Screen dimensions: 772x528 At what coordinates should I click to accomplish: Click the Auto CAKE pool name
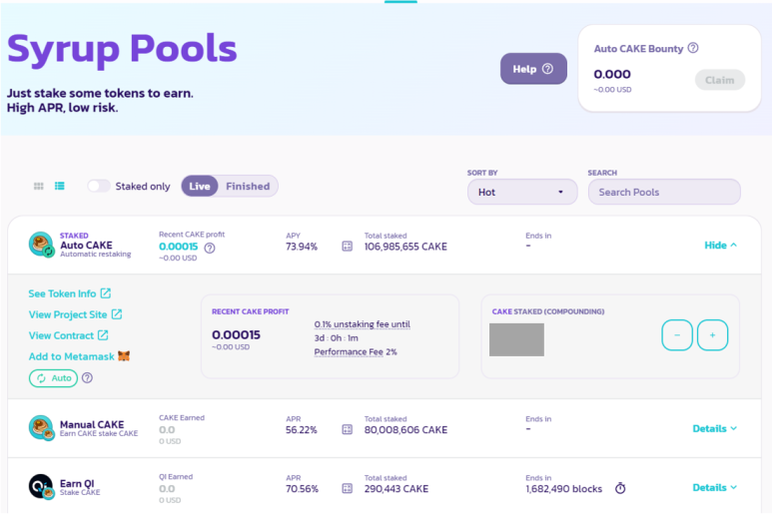click(x=86, y=246)
